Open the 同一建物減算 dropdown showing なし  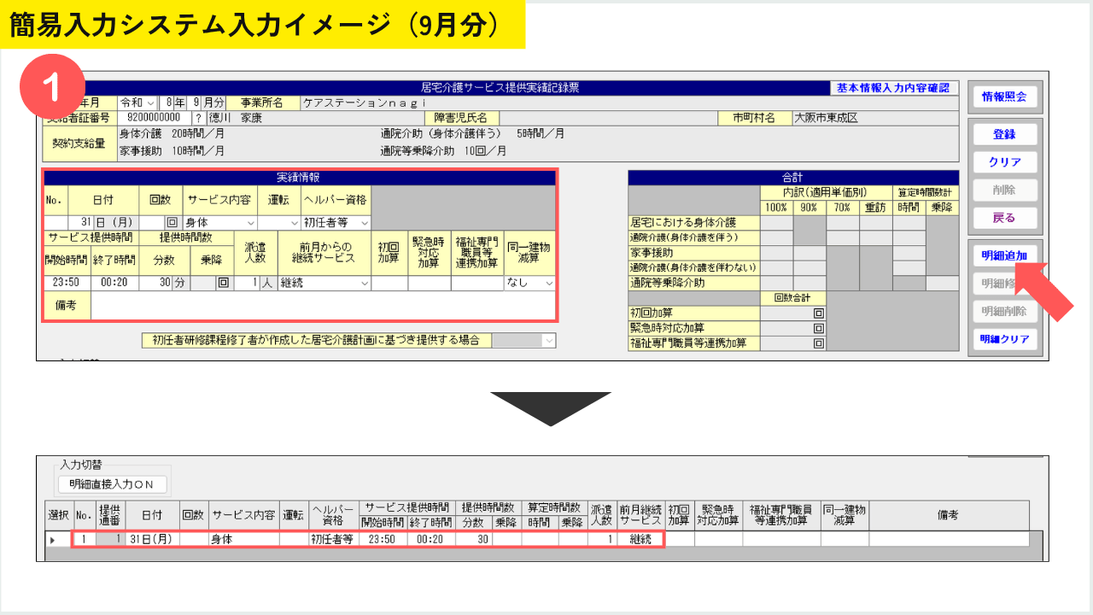529,283
